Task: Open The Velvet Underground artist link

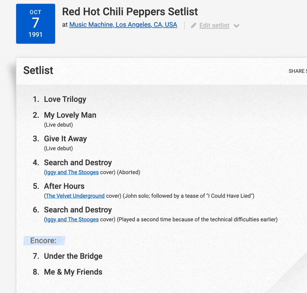Action: (75, 196)
